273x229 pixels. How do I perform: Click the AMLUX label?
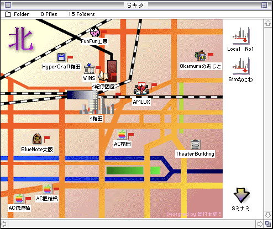tap(141, 102)
